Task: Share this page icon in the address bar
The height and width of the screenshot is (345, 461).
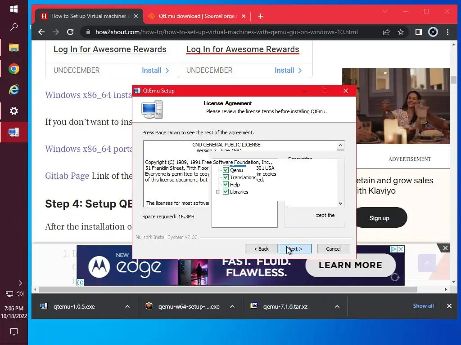Action: click(386, 32)
